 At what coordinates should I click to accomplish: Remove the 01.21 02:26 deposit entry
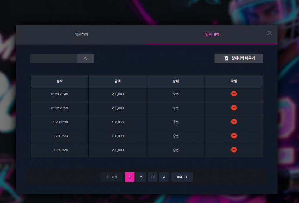[x=234, y=149]
